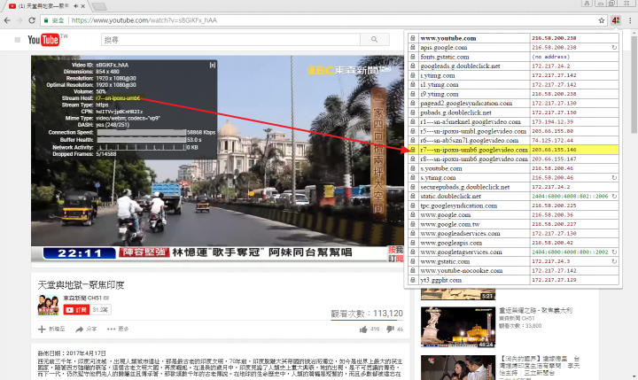The width and height of the screenshot is (638, 380).
Task: Close the stats for nerds overlay
Action: (x=211, y=65)
